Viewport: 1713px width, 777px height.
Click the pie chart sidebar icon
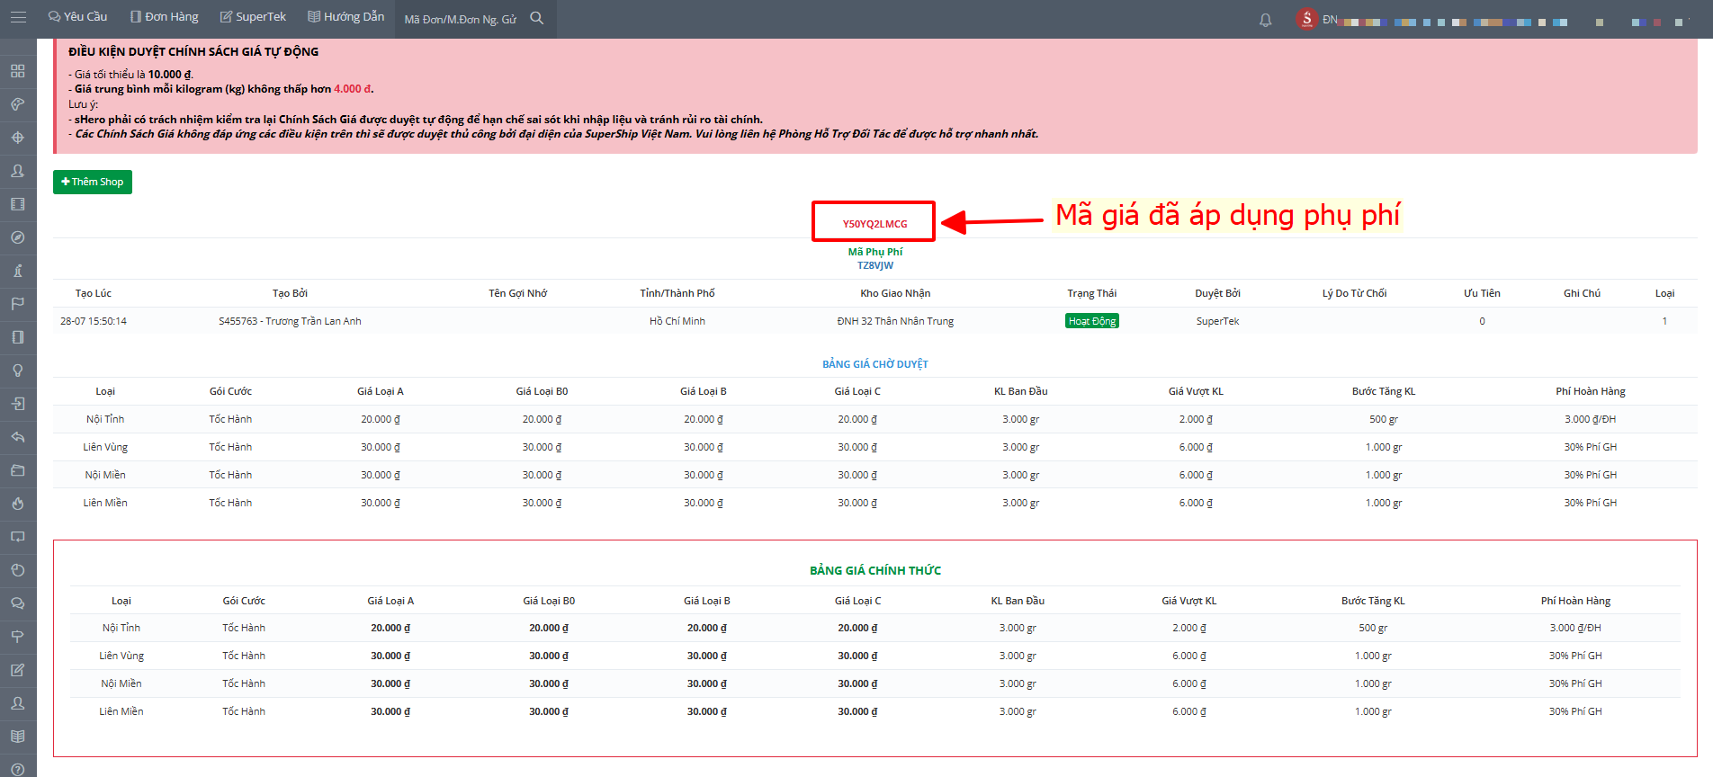18,570
